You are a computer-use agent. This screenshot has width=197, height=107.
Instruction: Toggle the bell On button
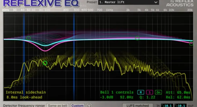(x=158, y=92)
